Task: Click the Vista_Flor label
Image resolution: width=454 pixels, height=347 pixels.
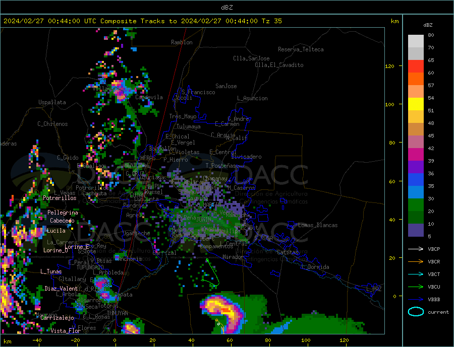Action: 66,331
